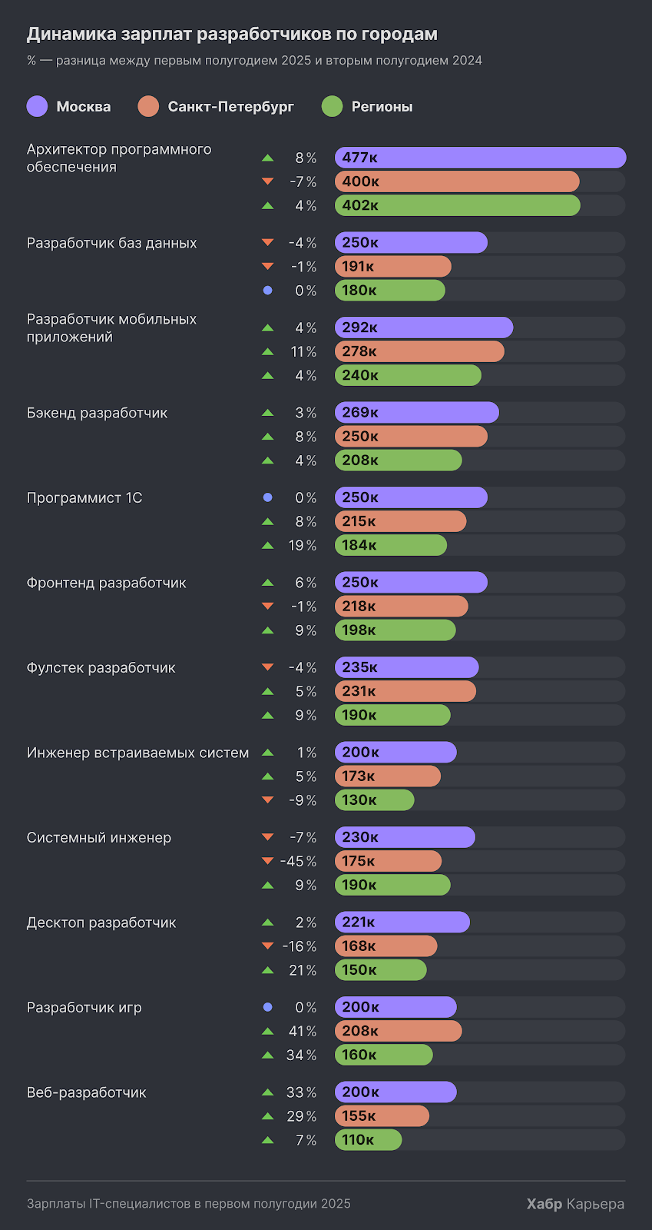Click the green up arrow next to 11%

267,351
